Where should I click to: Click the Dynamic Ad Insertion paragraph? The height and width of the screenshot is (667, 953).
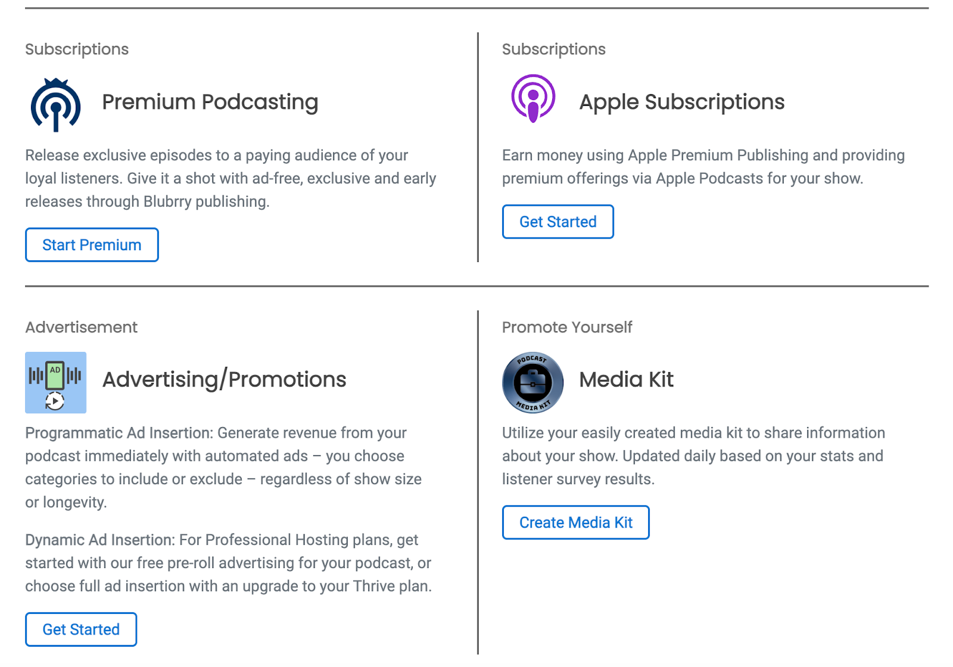click(x=228, y=563)
